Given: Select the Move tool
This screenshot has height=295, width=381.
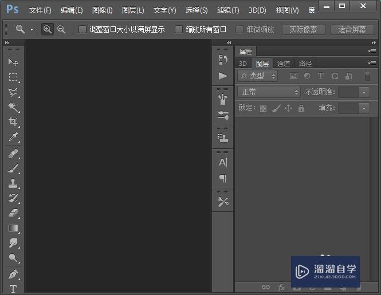Looking at the screenshot, I should [x=13, y=62].
